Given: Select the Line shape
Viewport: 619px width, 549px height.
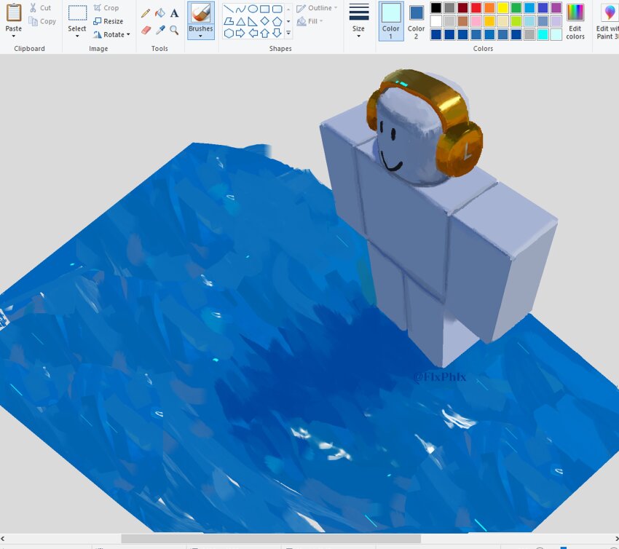Looking at the screenshot, I should 229,8.
